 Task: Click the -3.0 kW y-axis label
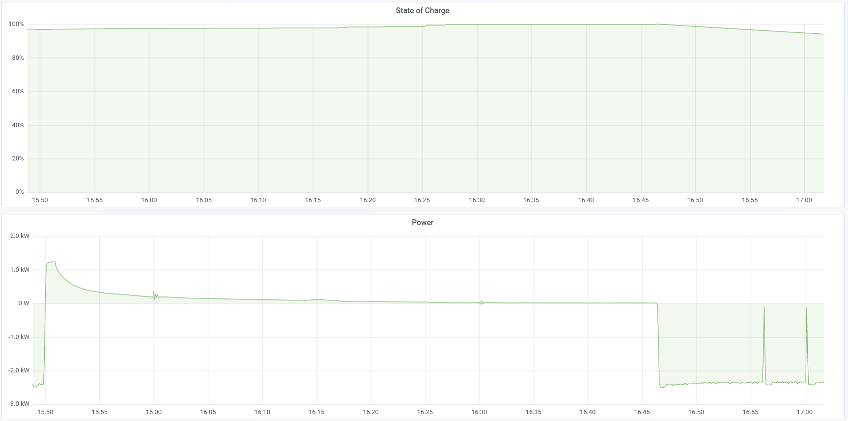(19, 404)
